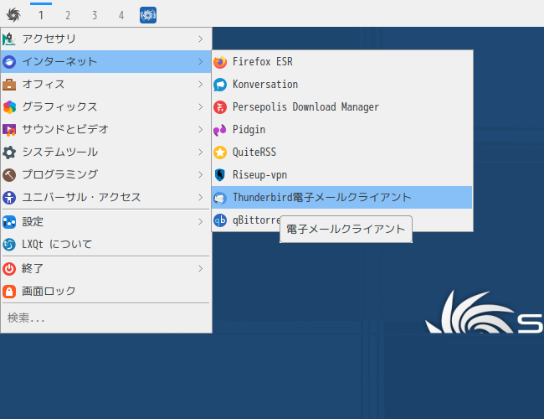The image size is (544, 419).
Task: Click the Thunderbird mail client icon
Action: point(220,197)
